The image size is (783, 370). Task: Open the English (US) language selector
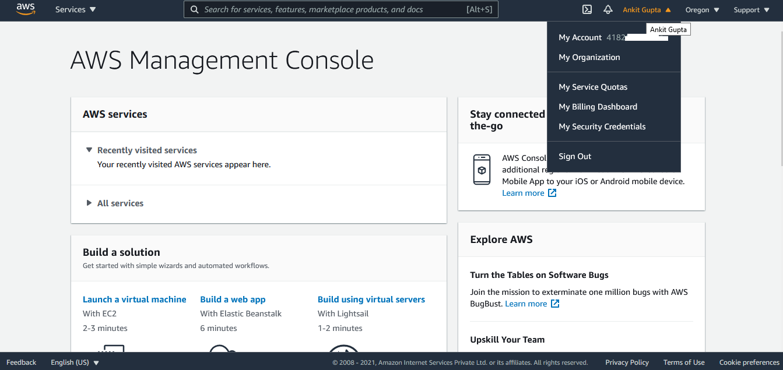tap(75, 362)
